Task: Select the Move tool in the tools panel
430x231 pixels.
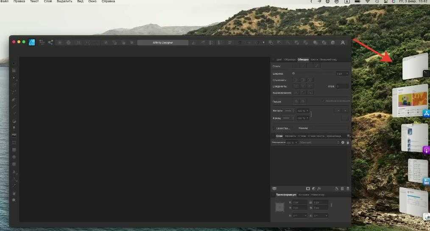Action: coord(14,63)
